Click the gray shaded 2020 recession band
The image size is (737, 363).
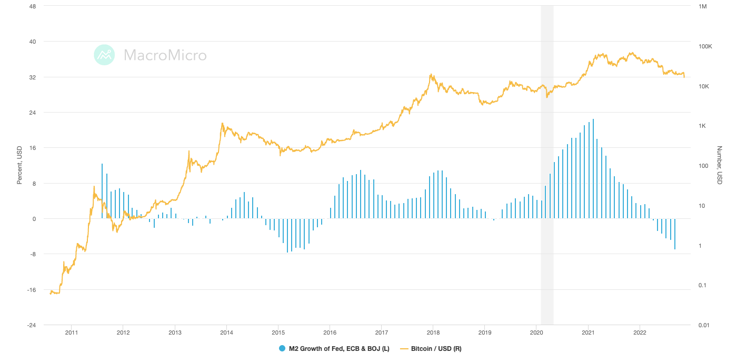pyautogui.click(x=547, y=158)
